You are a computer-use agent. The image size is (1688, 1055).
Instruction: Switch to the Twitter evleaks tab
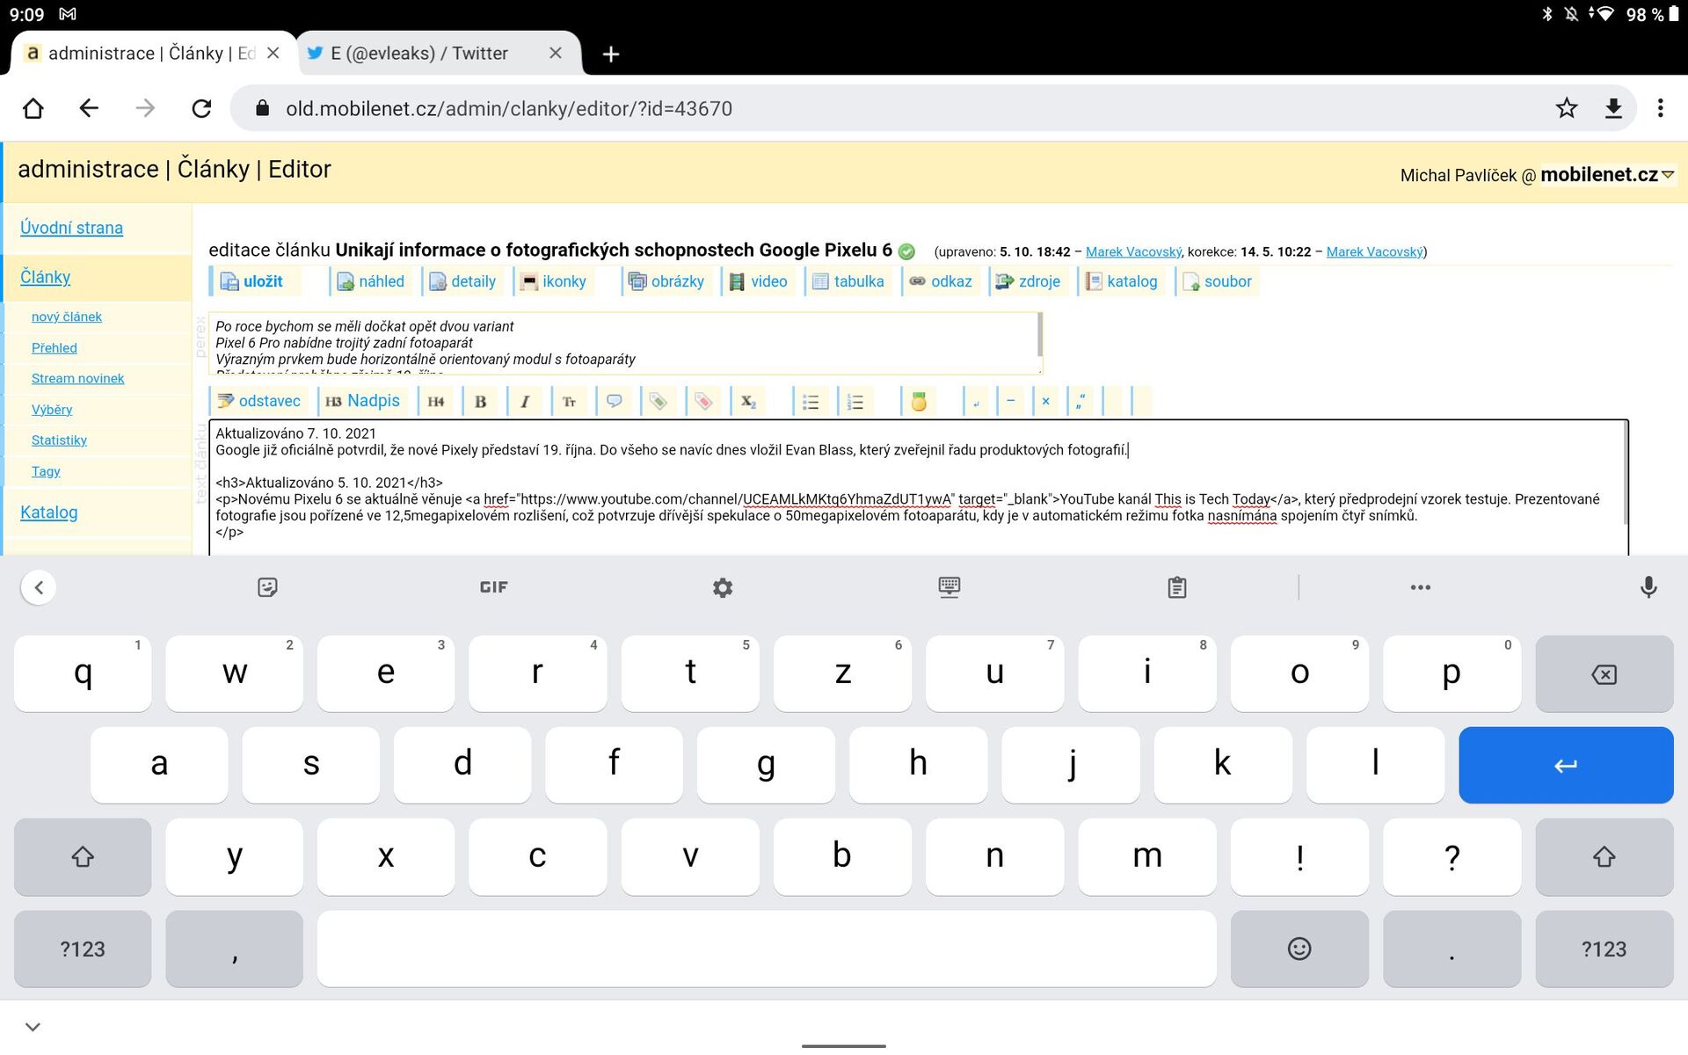tap(419, 54)
